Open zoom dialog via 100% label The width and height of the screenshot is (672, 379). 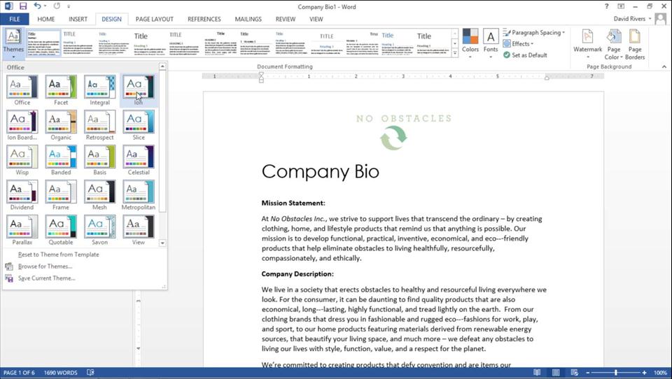click(x=660, y=373)
